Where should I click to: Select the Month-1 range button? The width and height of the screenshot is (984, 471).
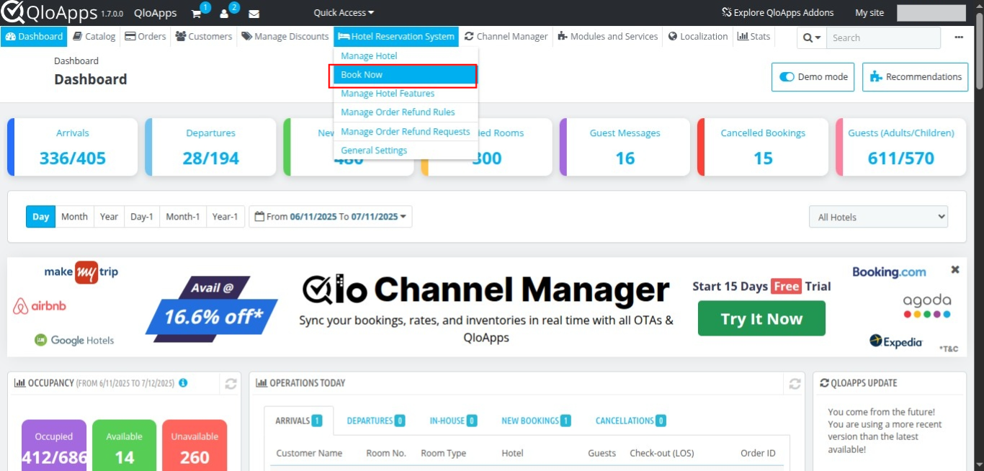point(183,217)
